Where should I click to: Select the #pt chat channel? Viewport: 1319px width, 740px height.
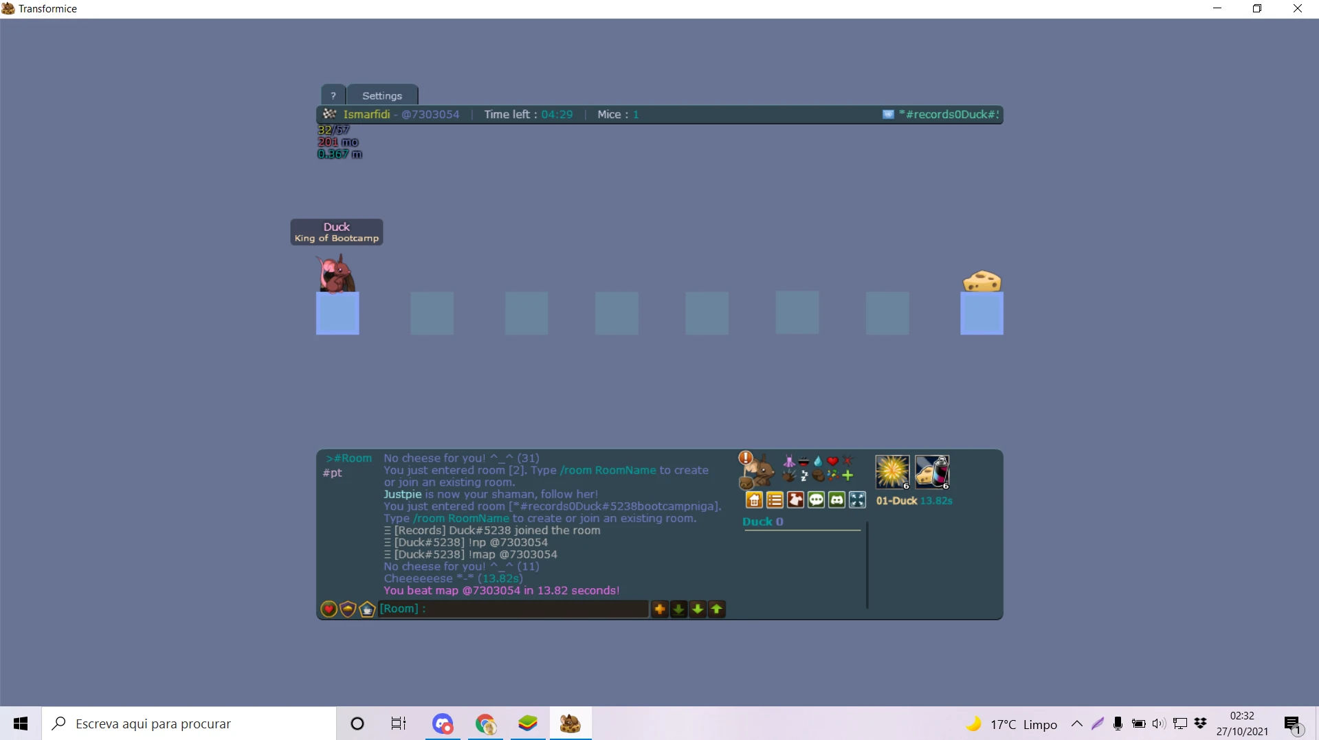333,473
